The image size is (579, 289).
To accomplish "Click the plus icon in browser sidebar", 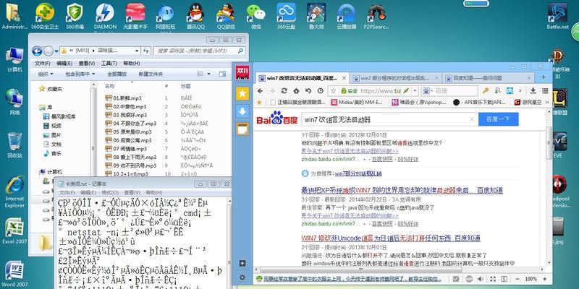I will point(242,263).
